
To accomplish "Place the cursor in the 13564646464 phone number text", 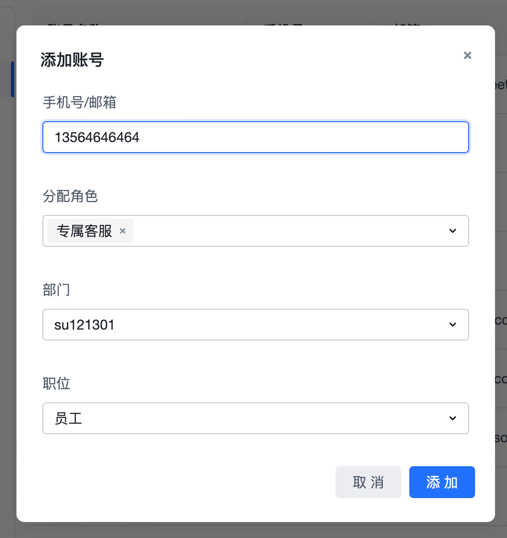I will pyautogui.click(x=97, y=138).
